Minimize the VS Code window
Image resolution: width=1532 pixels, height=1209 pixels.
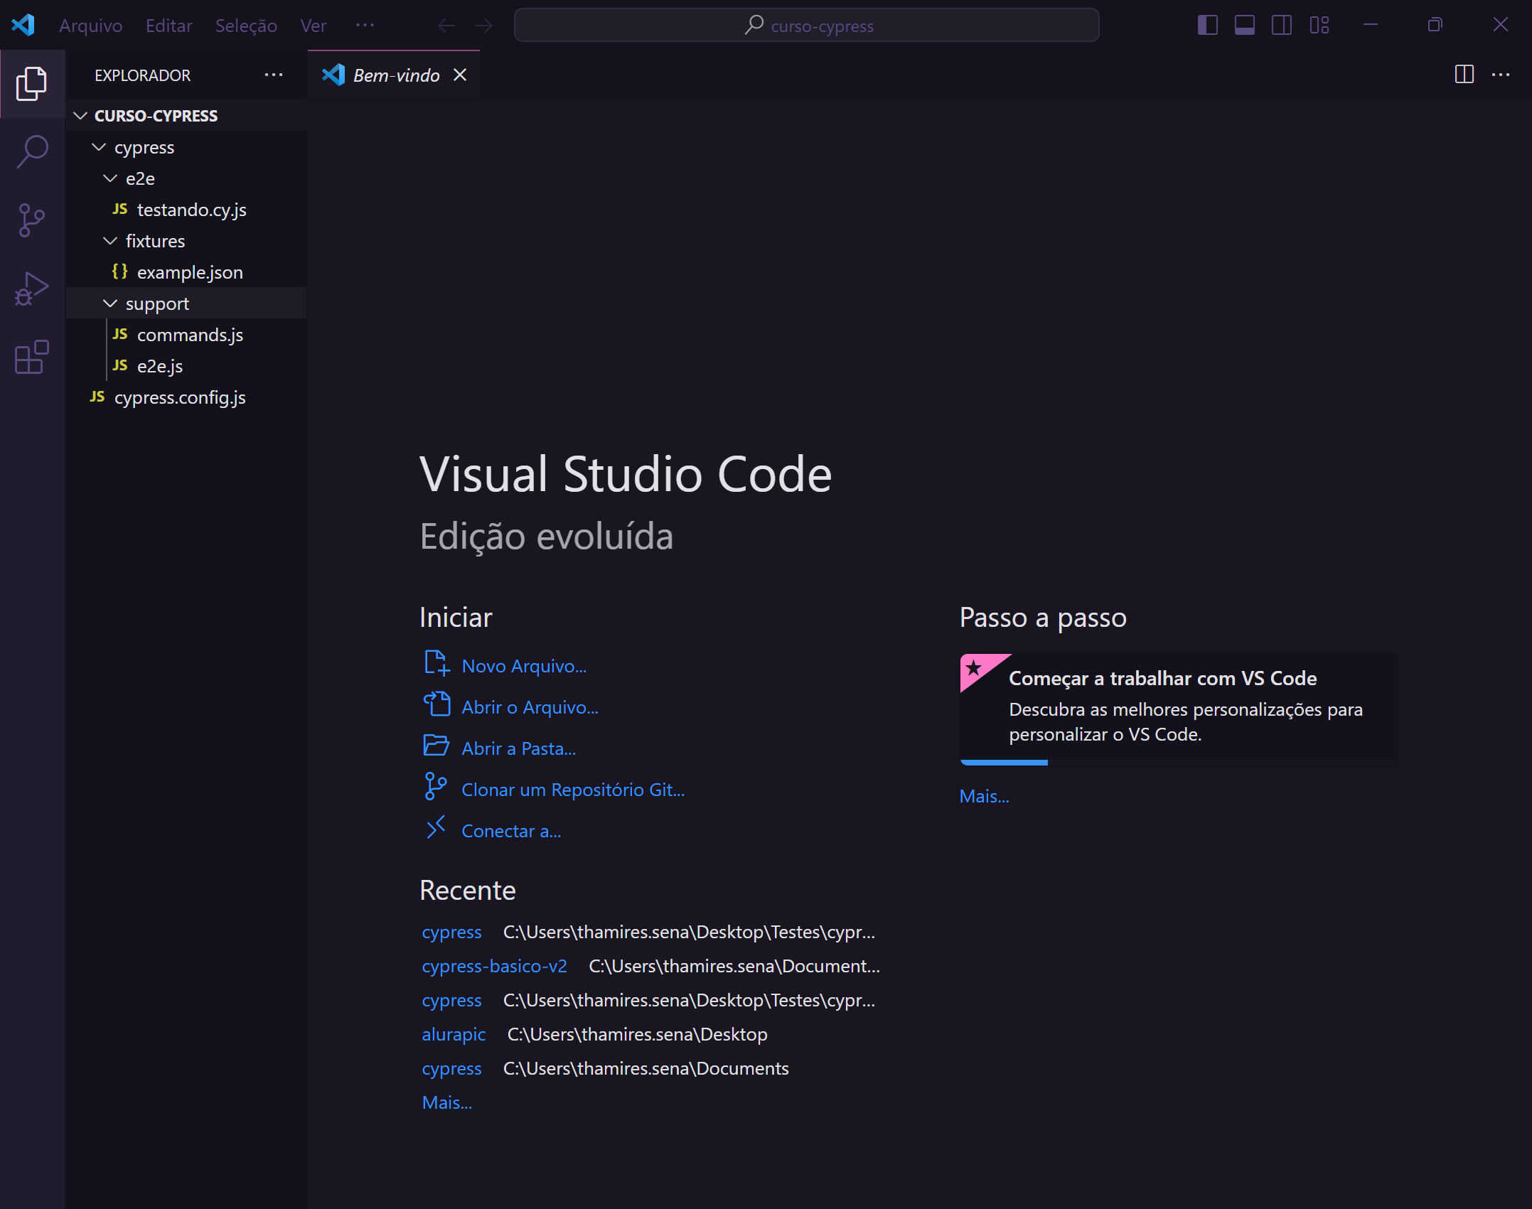[1371, 25]
